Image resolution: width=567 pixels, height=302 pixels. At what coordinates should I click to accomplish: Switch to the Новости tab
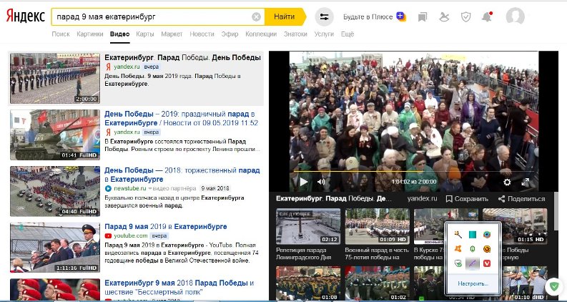pos(202,34)
